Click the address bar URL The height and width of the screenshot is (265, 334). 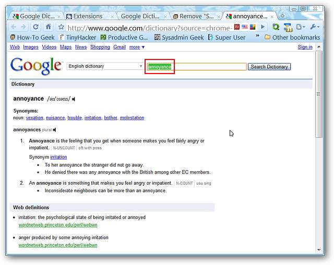(149, 28)
